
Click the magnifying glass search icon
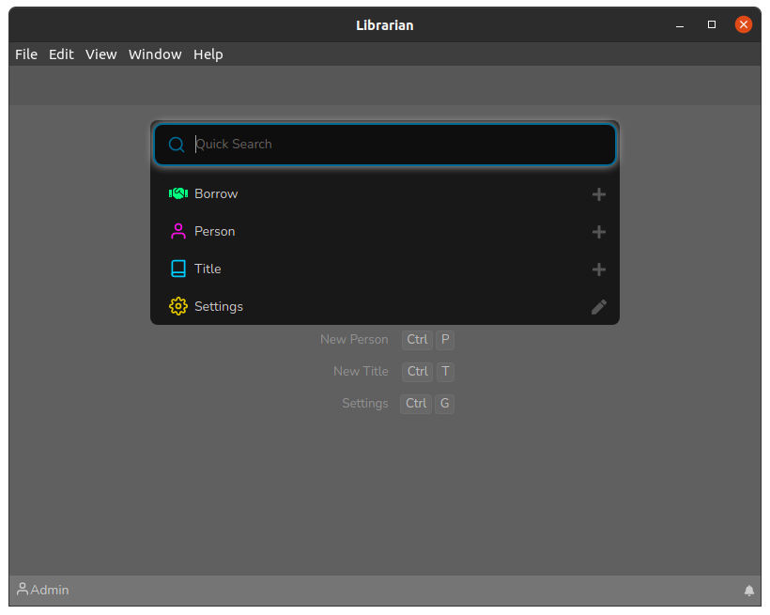point(176,145)
